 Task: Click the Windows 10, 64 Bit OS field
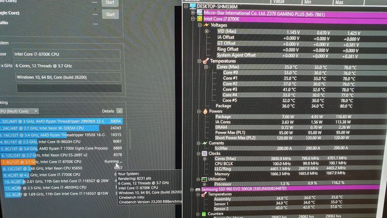[x=68, y=77]
